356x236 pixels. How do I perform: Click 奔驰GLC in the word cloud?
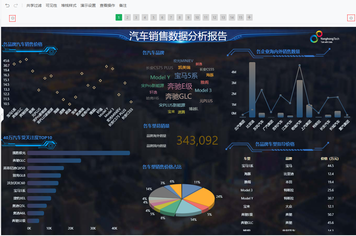coord(178,96)
